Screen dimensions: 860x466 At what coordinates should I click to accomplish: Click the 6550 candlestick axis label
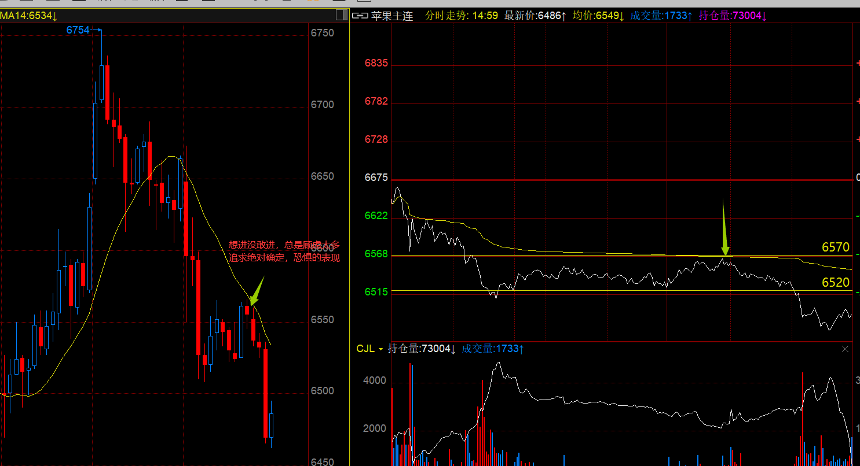(x=323, y=320)
